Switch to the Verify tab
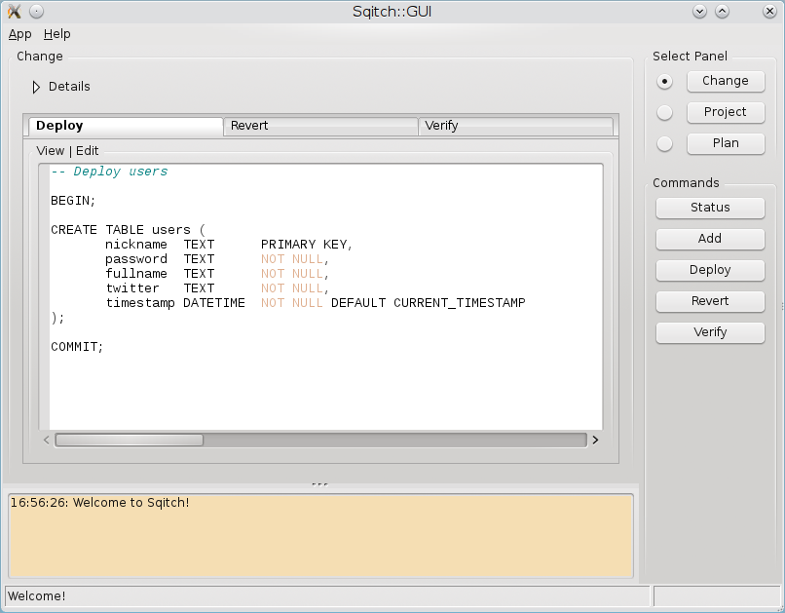785x613 pixels. click(514, 126)
